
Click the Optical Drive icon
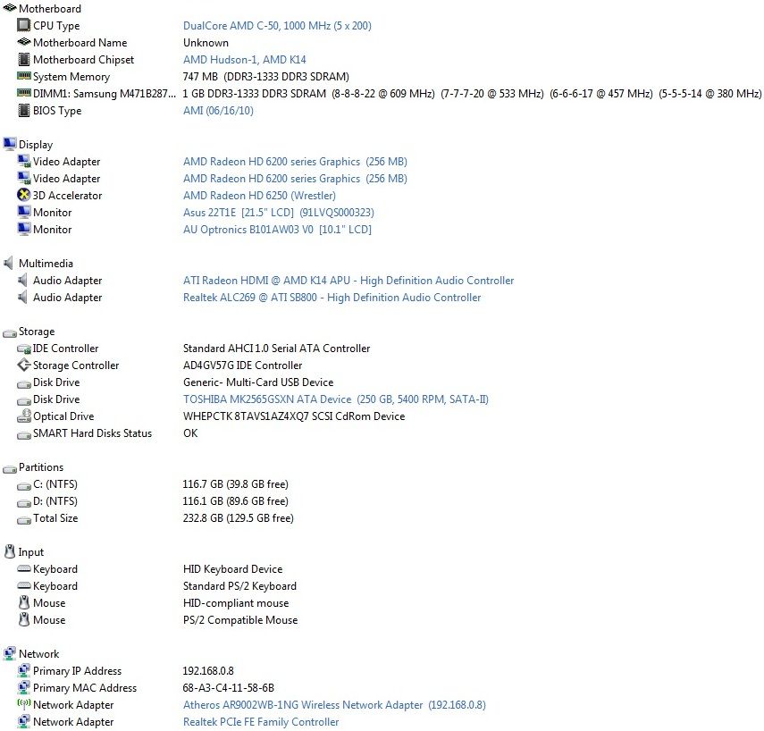point(24,416)
